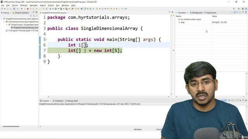Click the Resume debug toolbar icon

pyautogui.click(x=22, y=9)
